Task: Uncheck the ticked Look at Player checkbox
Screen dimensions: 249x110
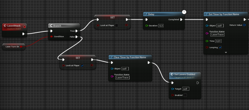Action: 82,65
